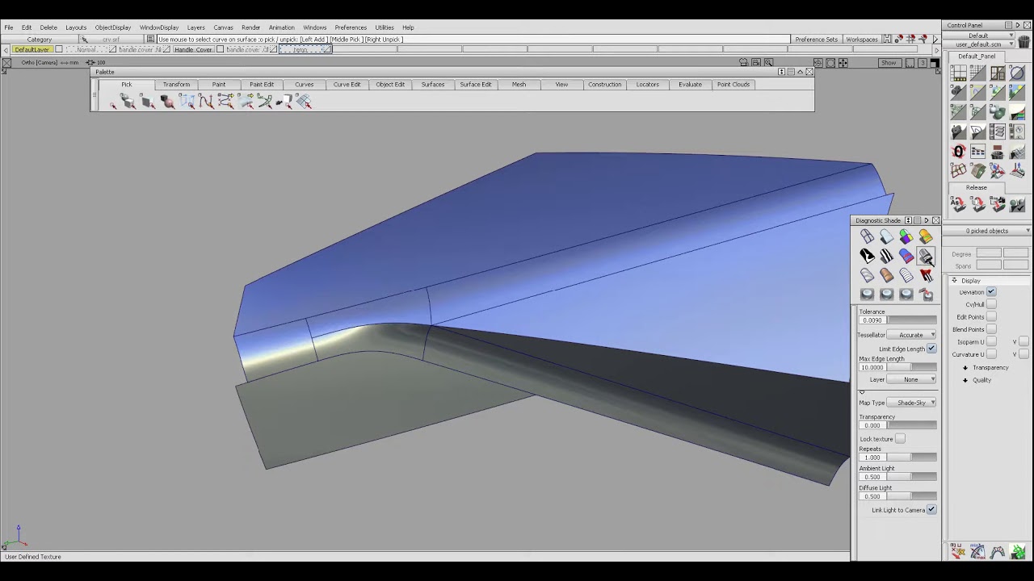Toggle the Limit Edge Length checkbox
1034x581 pixels.
[931, 349]
